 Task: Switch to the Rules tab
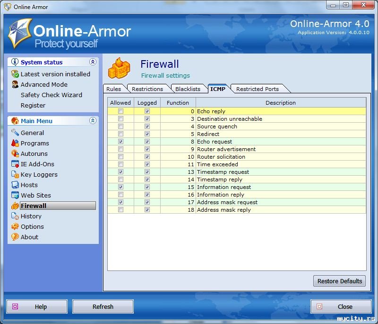coord(113,89)
